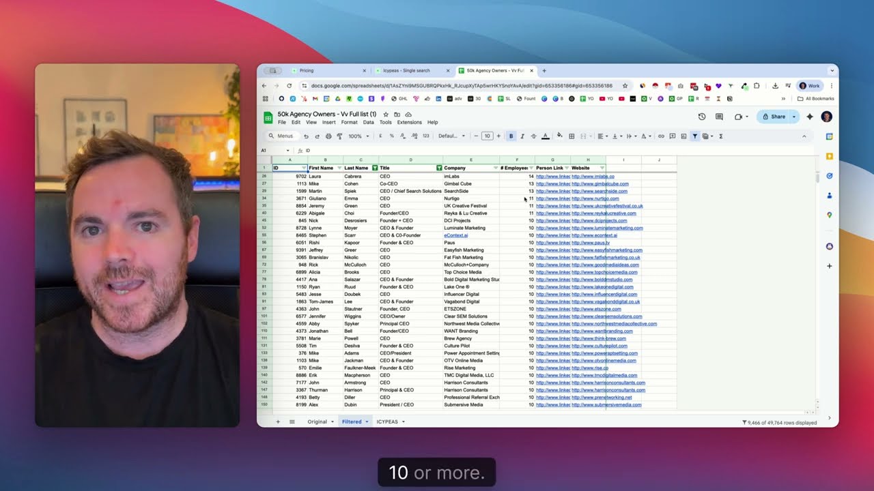Click the font size field showing 10
874x491 pixels.
pyautogui.click(x=487, y=136)
